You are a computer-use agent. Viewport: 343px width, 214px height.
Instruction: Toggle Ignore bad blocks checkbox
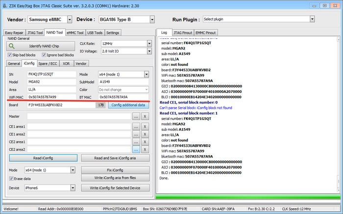[x=44, y=55]
